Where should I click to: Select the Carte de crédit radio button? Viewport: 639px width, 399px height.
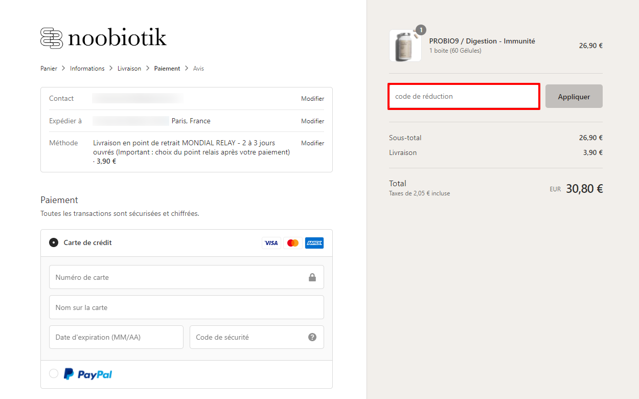tap(54, 243)
